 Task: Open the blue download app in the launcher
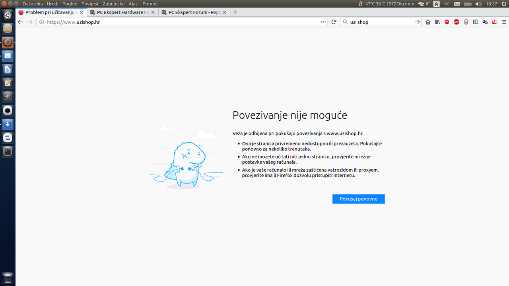pos(8,124)
